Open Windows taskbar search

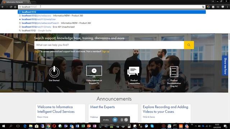(x=11, y=126)
